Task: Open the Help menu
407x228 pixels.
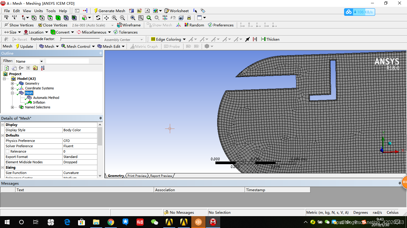Action: (63, 11)
